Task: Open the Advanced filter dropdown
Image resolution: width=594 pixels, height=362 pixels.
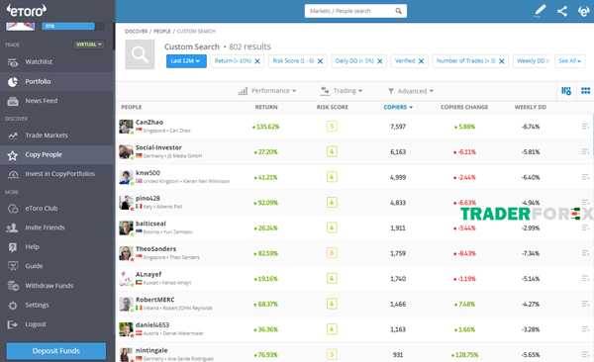Action: pos(411,91)
